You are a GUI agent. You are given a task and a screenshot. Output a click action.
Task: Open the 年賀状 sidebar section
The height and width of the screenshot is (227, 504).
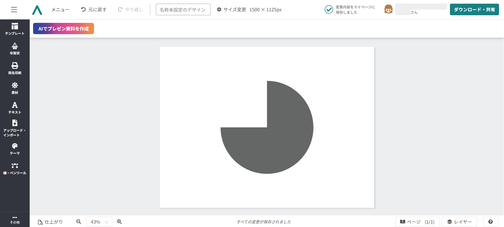(15, 49)
